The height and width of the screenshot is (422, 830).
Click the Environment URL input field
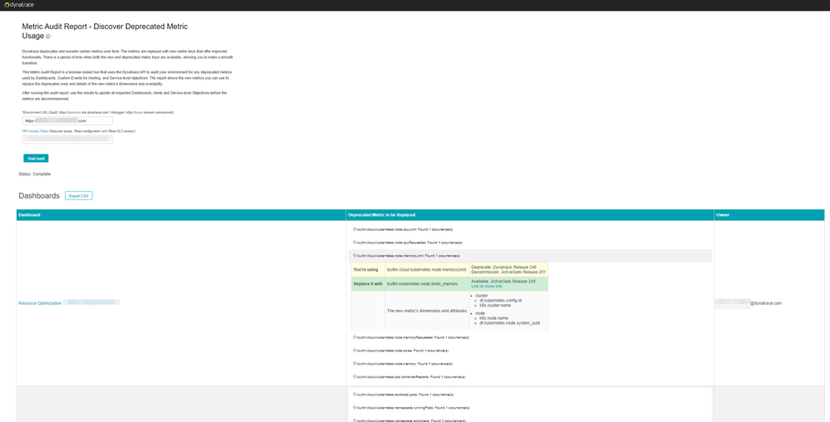(67, 120)
